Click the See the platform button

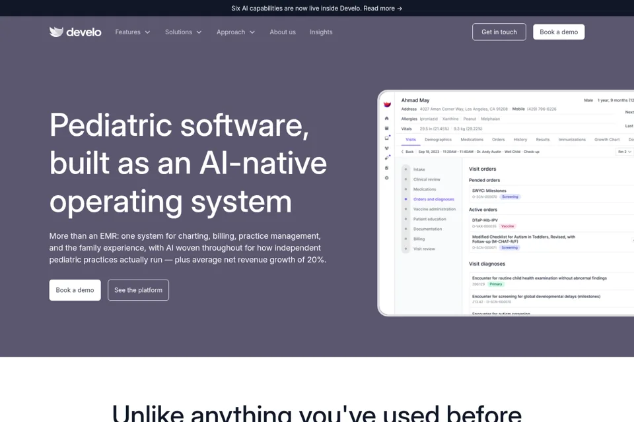click(138, 290)
